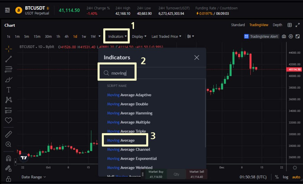The width and height of the screenshot is (303, 184).
Task: Toggle log scale on price axis
Action: click(286, 177)
